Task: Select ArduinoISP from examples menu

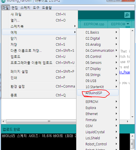Action: point(98,93)
